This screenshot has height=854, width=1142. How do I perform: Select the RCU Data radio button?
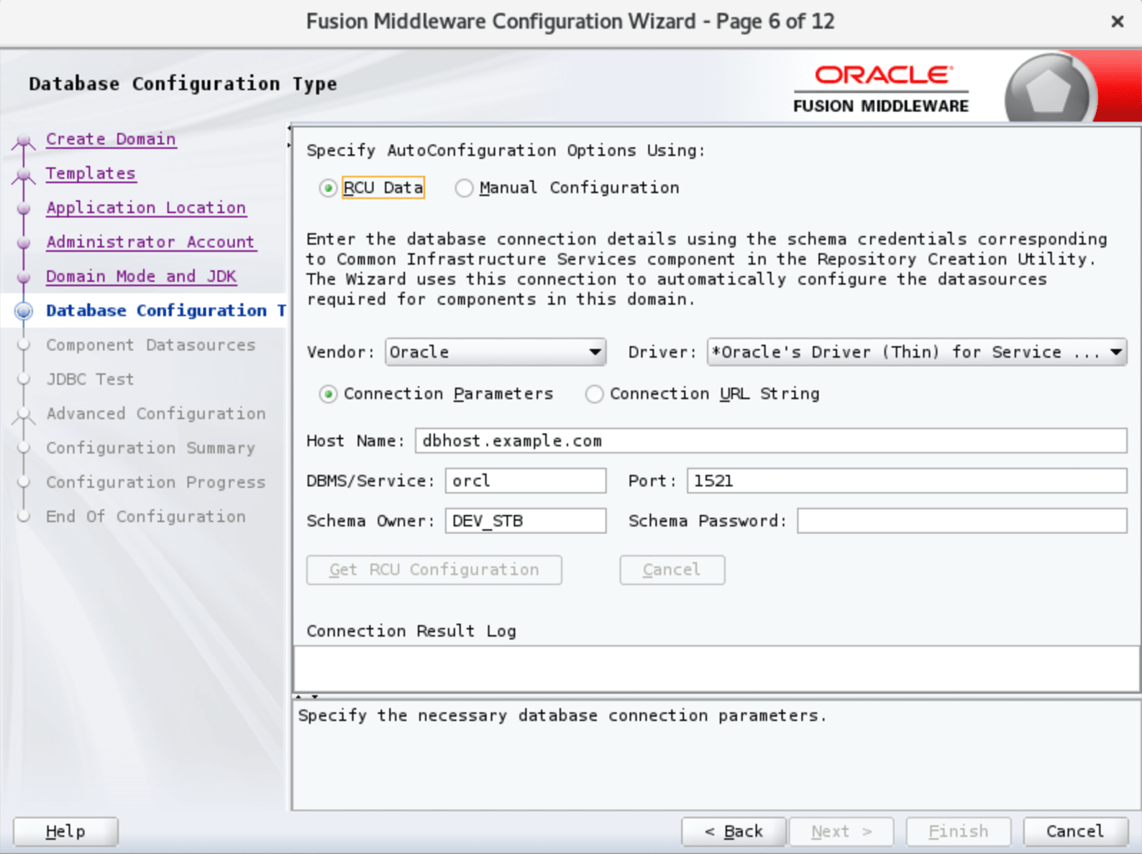pyautogui.click(x=328, y=188)
